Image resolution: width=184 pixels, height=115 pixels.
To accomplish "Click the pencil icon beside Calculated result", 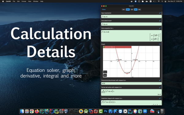I will pyautogui.click(x=160, y=21).
